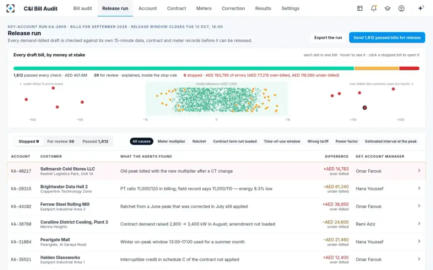Show the Stopped 9 bills list
The width and height of the screenshot is (433, 270).
29,141
